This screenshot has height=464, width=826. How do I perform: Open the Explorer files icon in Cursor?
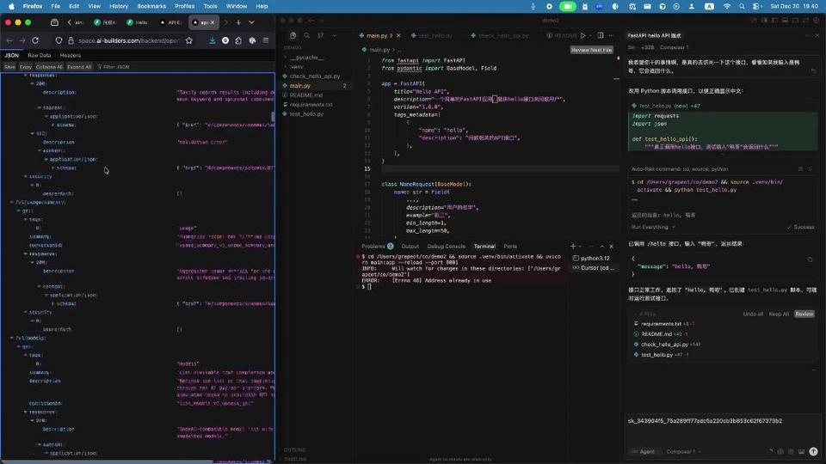(293, 35)
